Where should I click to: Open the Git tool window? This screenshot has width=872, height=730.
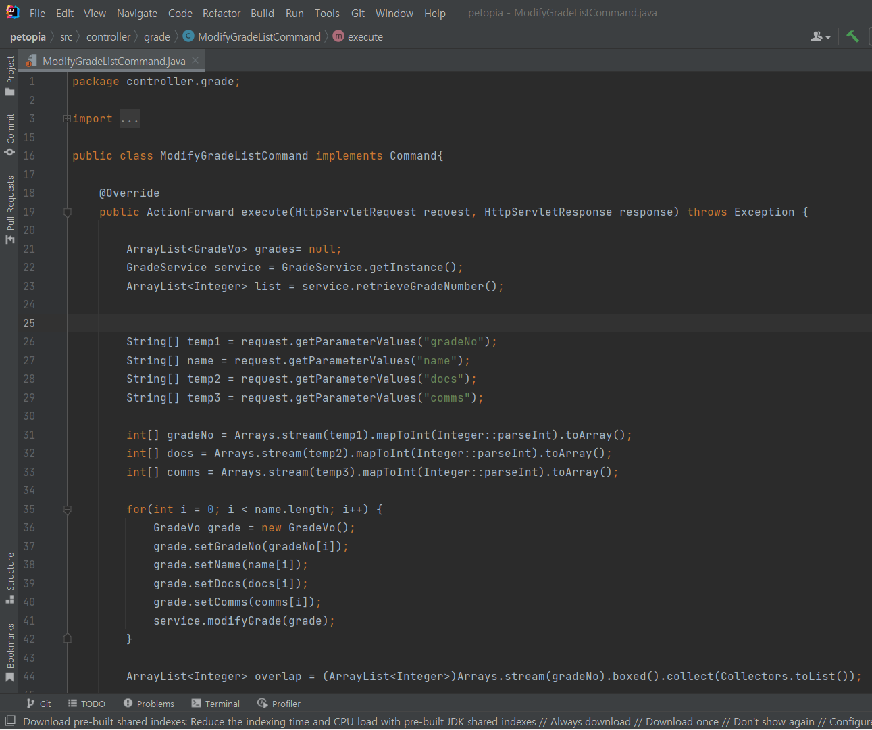(x=39, y=704)
